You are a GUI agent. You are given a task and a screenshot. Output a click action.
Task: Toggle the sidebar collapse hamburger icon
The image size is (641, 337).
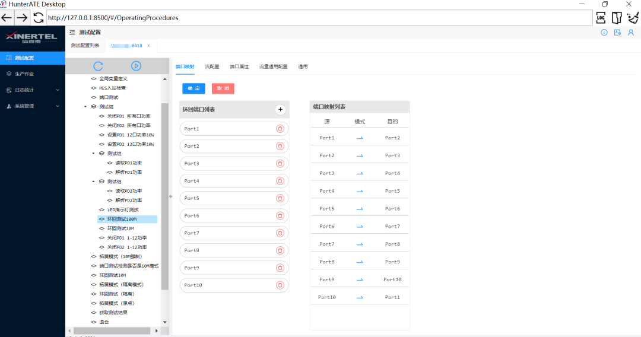(72, 32)
